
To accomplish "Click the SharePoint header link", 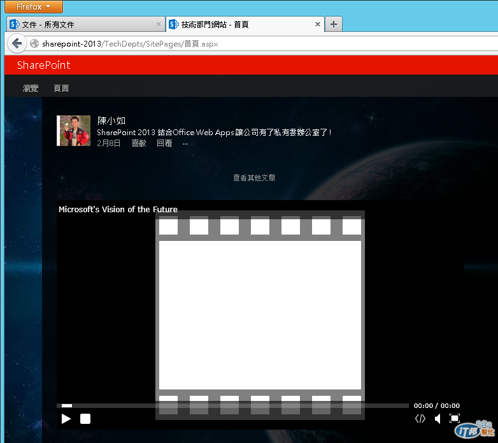I will (x=43, y=65).
